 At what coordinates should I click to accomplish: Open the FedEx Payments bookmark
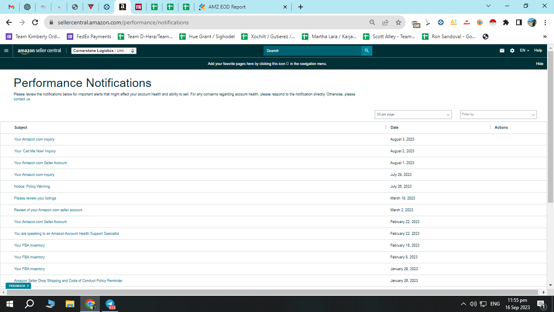pos(89,37)
